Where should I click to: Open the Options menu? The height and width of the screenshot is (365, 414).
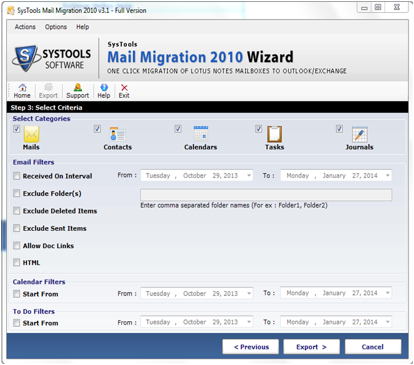(x=56, y=27)
